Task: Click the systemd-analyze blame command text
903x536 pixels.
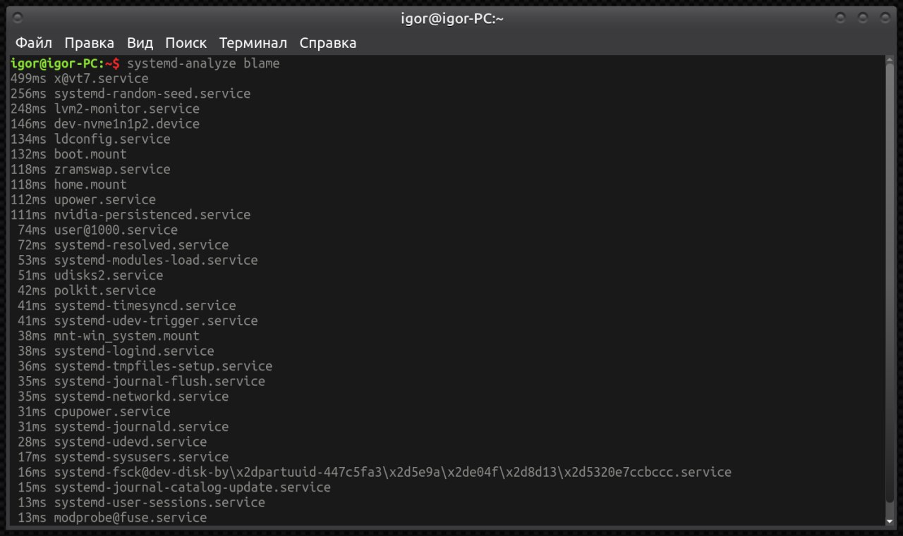Action: pos(203,63)
